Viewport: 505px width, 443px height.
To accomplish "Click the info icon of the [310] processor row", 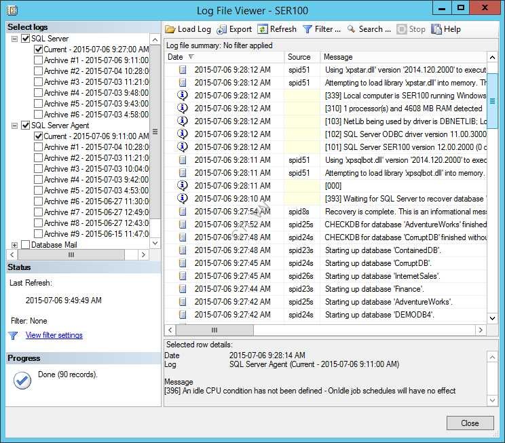I will (x=183, y=108).
